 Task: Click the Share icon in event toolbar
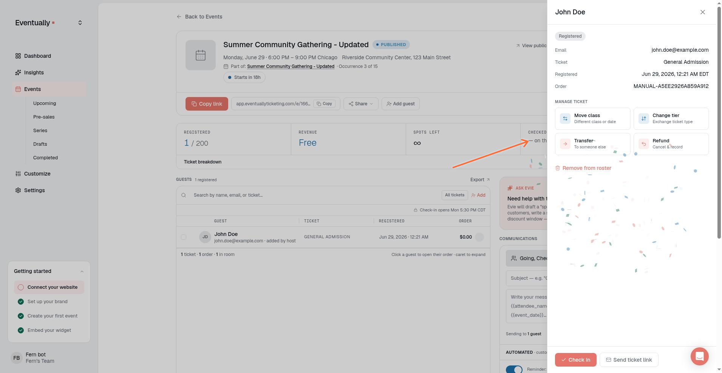[x=351, y=104]
